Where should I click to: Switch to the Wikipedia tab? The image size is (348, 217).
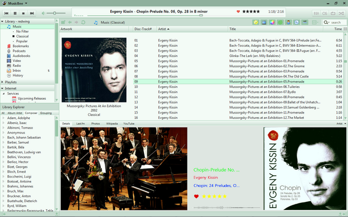[x=112, y=124]
